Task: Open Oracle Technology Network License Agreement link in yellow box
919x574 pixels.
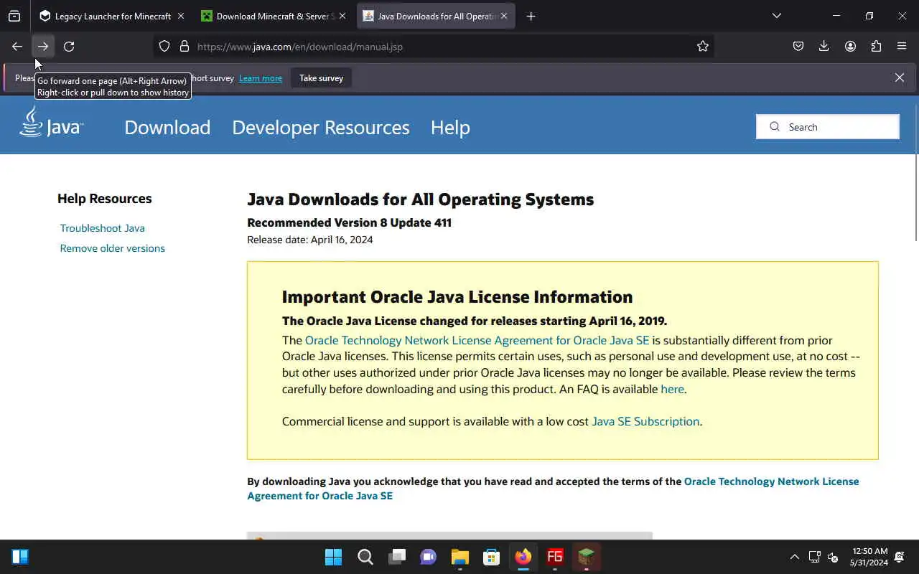Action: click(x=477, y=340)
